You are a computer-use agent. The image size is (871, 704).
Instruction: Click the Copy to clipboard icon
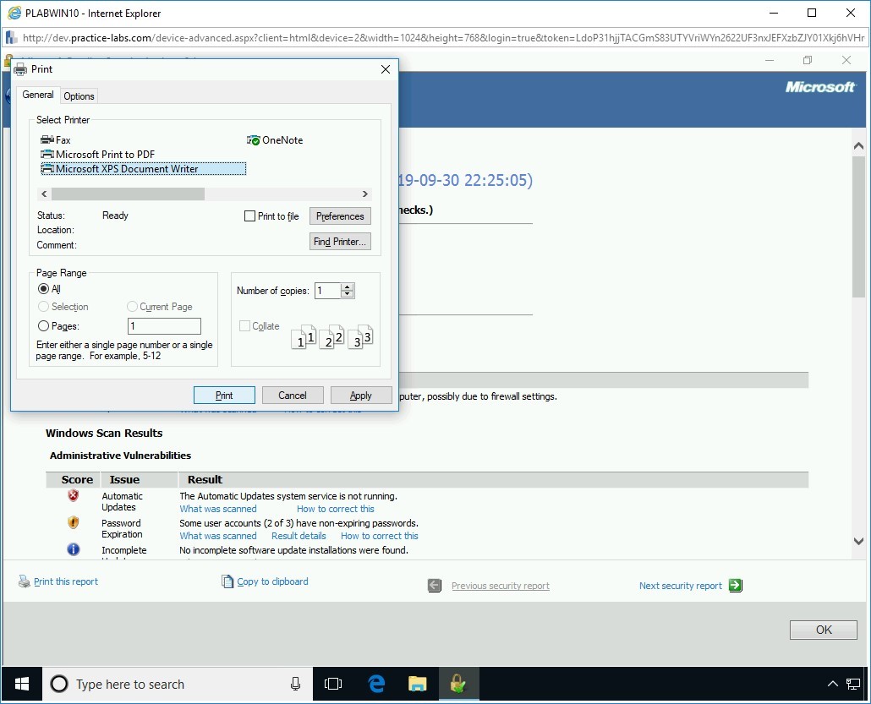tap(227, 581)
